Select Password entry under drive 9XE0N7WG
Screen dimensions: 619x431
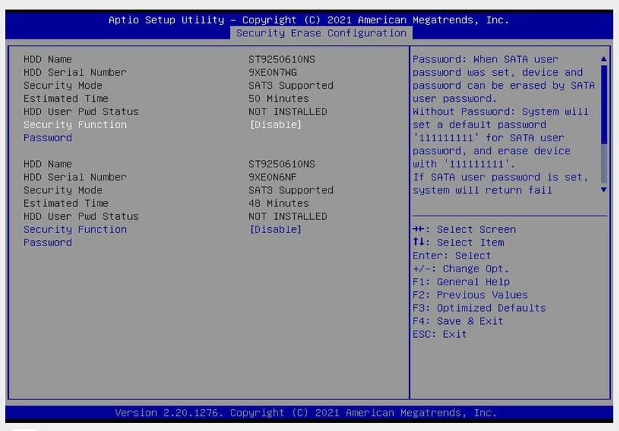[48, 138]
